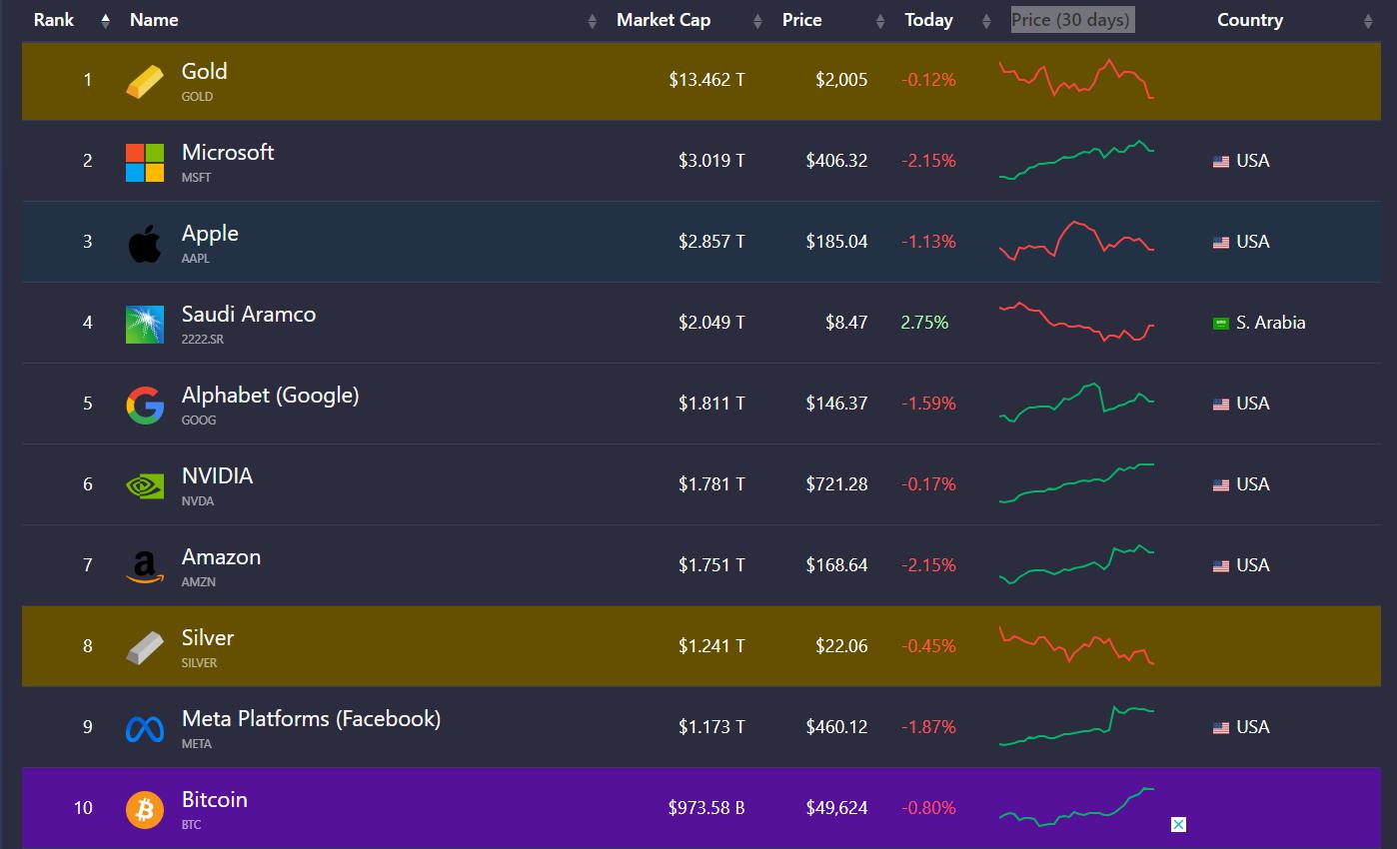Click Apple's 30-day price chart
Viewport: 1397px width, 849px height.
(1076, 240)
